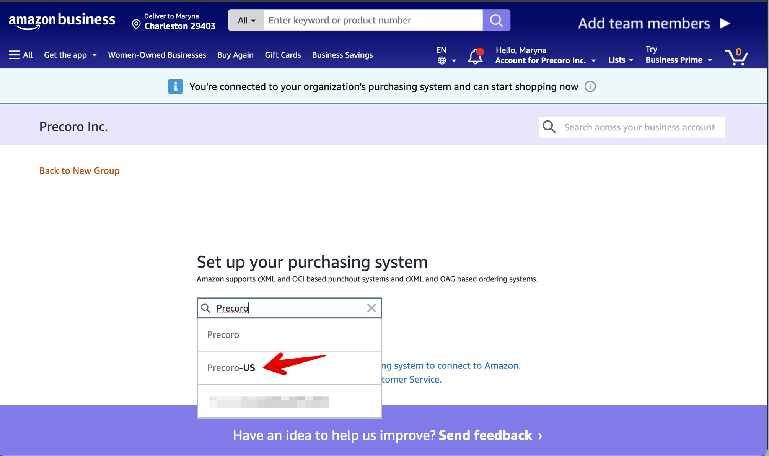
Task: Open the All search category dropdown
Action: point(246,20)
